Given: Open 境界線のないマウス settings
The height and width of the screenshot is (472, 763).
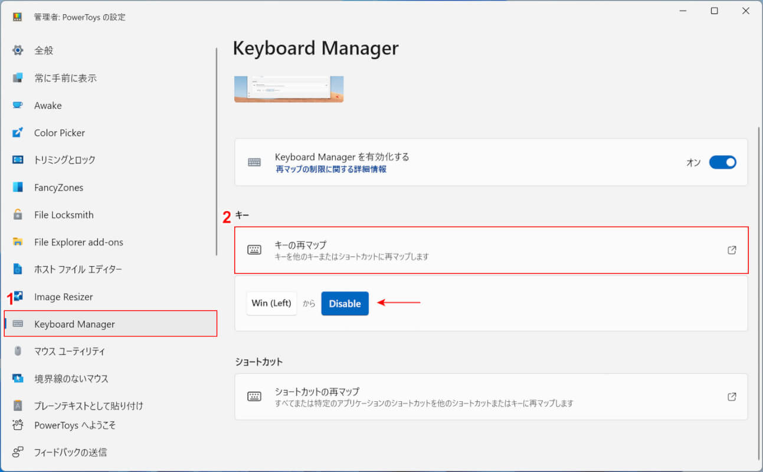Looking at the screenshot, I should coord(110,378).
